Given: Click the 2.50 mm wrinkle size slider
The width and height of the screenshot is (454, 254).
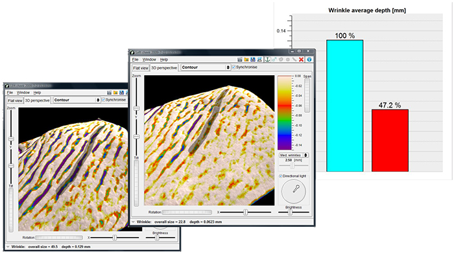Looking at the screenshot, I should tap(293, 165).
